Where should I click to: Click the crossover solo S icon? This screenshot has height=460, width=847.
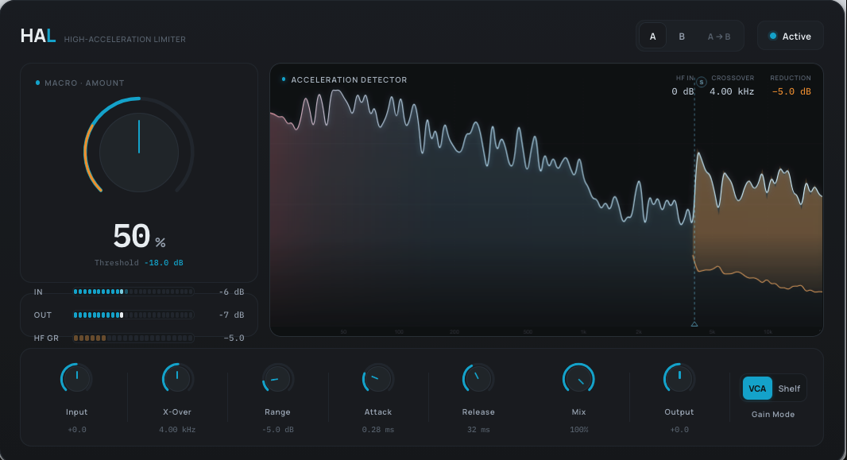tap(701, 83)
